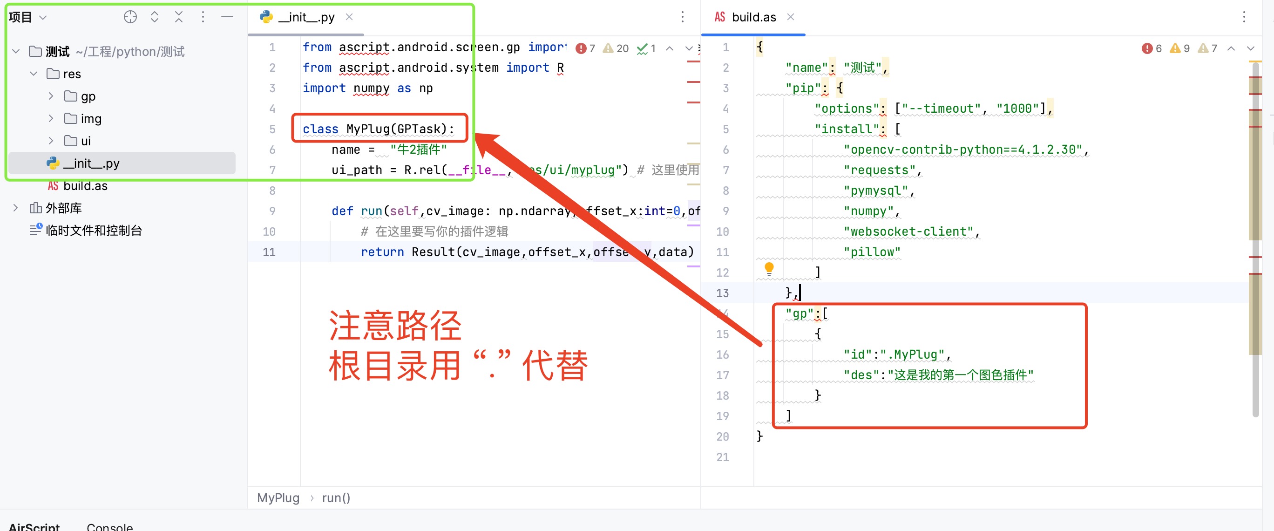Collapse all items in project tree
The height and width of the screenshot is (531, 1274).
click(178, 17)
